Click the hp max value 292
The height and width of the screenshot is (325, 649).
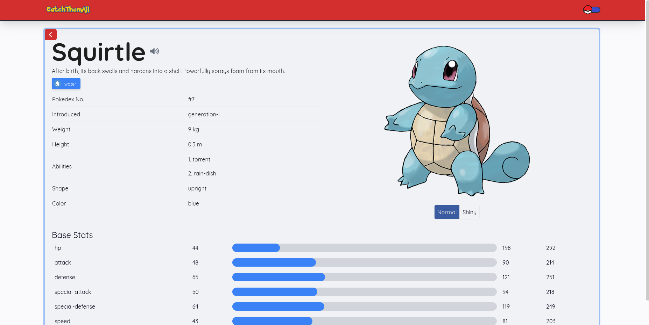551,248
